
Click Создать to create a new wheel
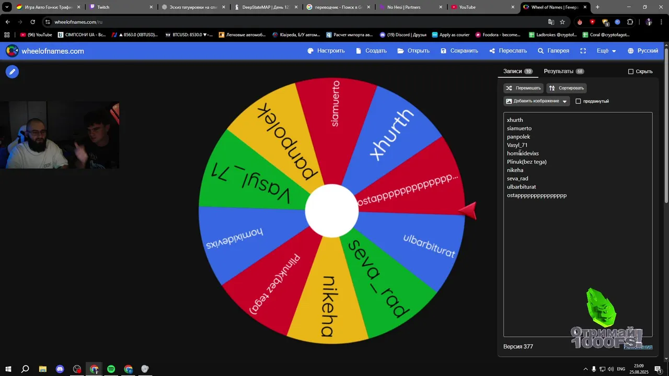click(x=371, y=51)
